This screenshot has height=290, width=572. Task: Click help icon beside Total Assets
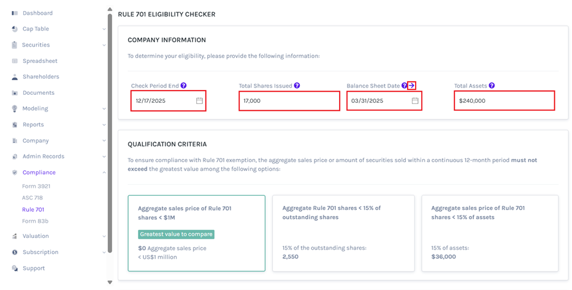pos(492,86)
